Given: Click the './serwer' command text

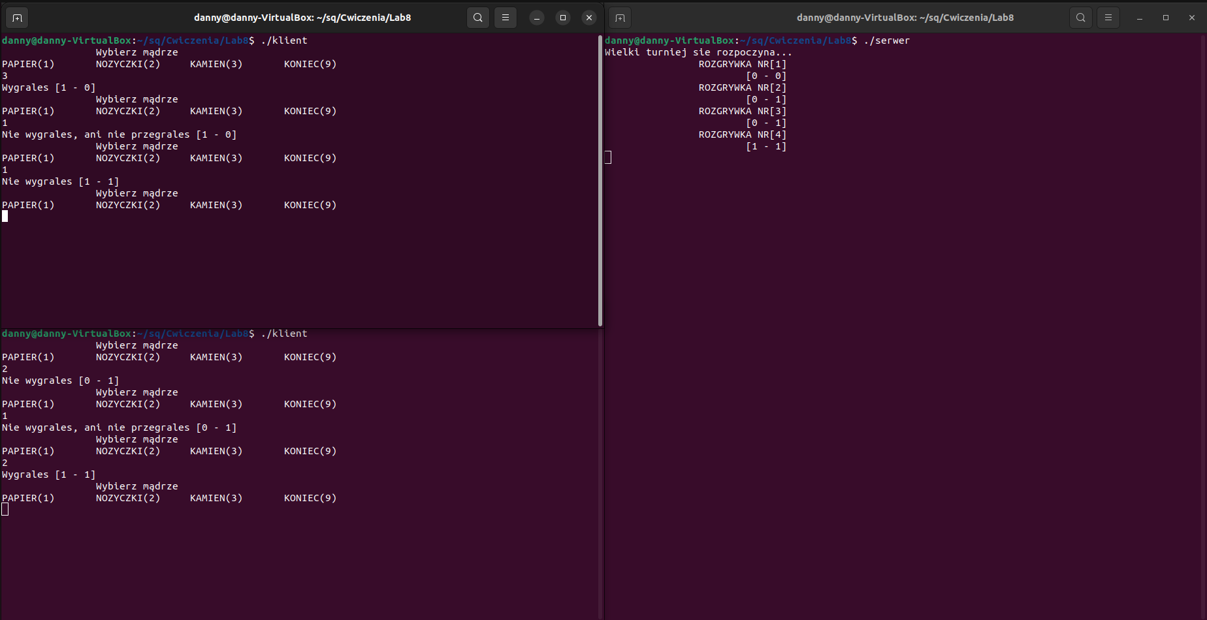Looking at the screenshot, I should tap(886, 40).
